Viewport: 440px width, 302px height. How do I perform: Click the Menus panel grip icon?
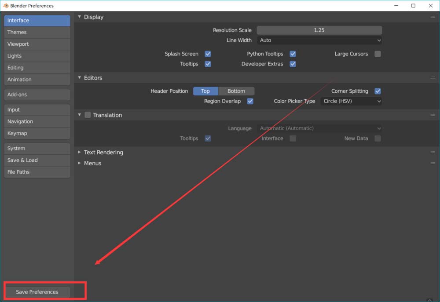tap(433, 163)
